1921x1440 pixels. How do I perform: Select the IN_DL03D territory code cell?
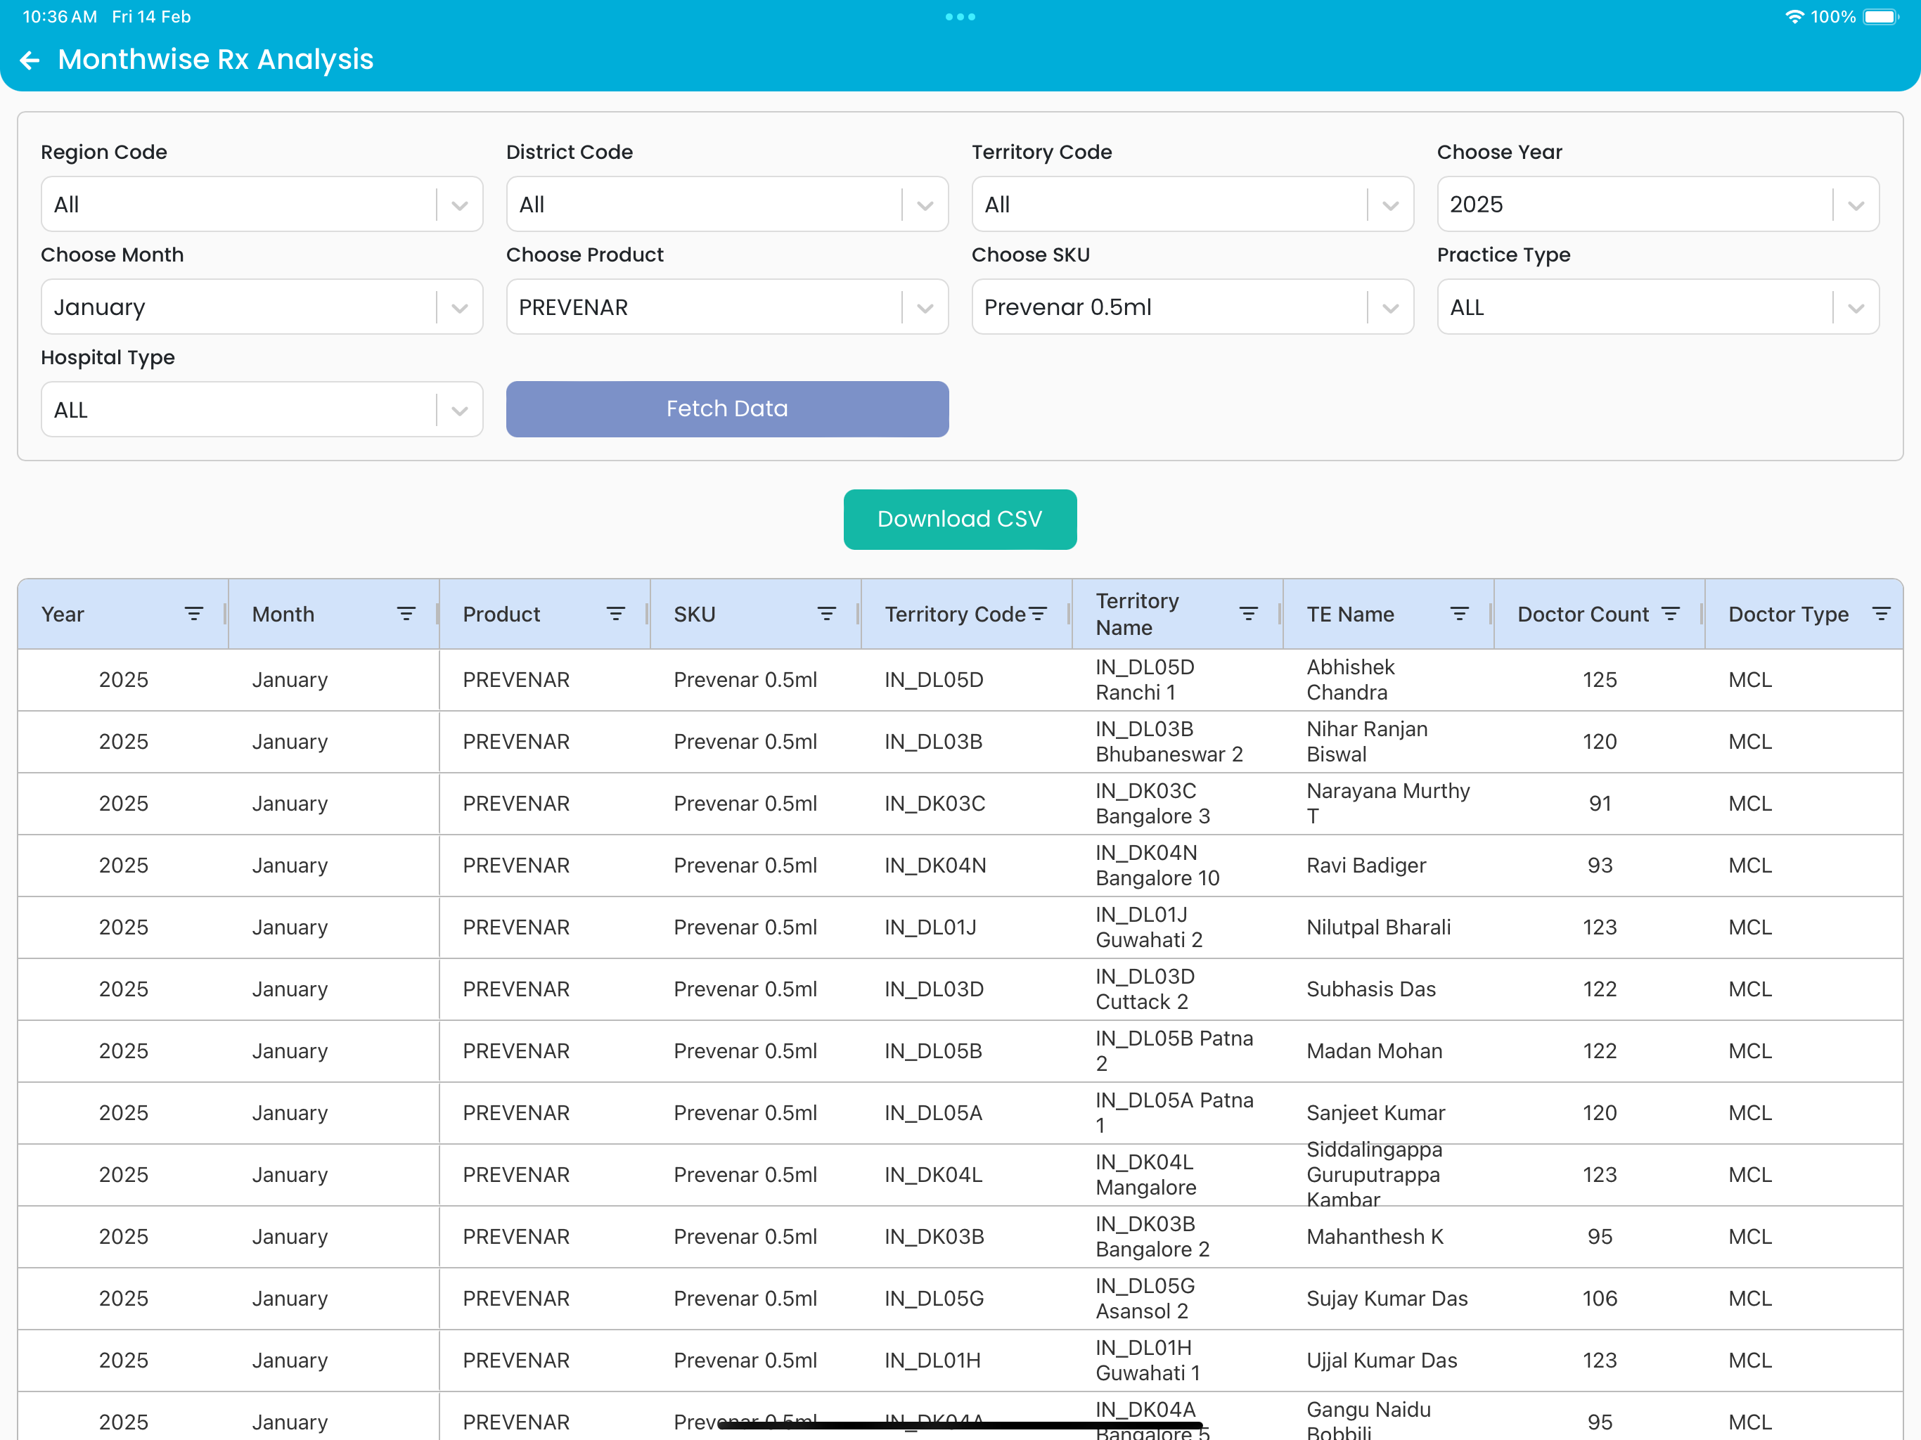coord(934,989)
